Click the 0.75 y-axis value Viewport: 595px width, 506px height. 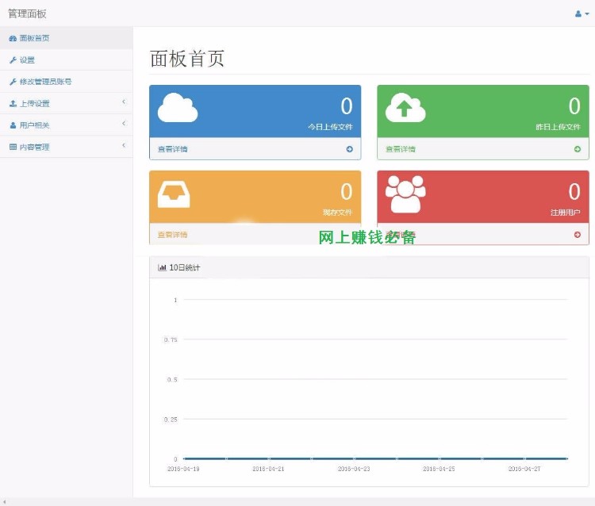pyautogui.click(x=171, y=339)
